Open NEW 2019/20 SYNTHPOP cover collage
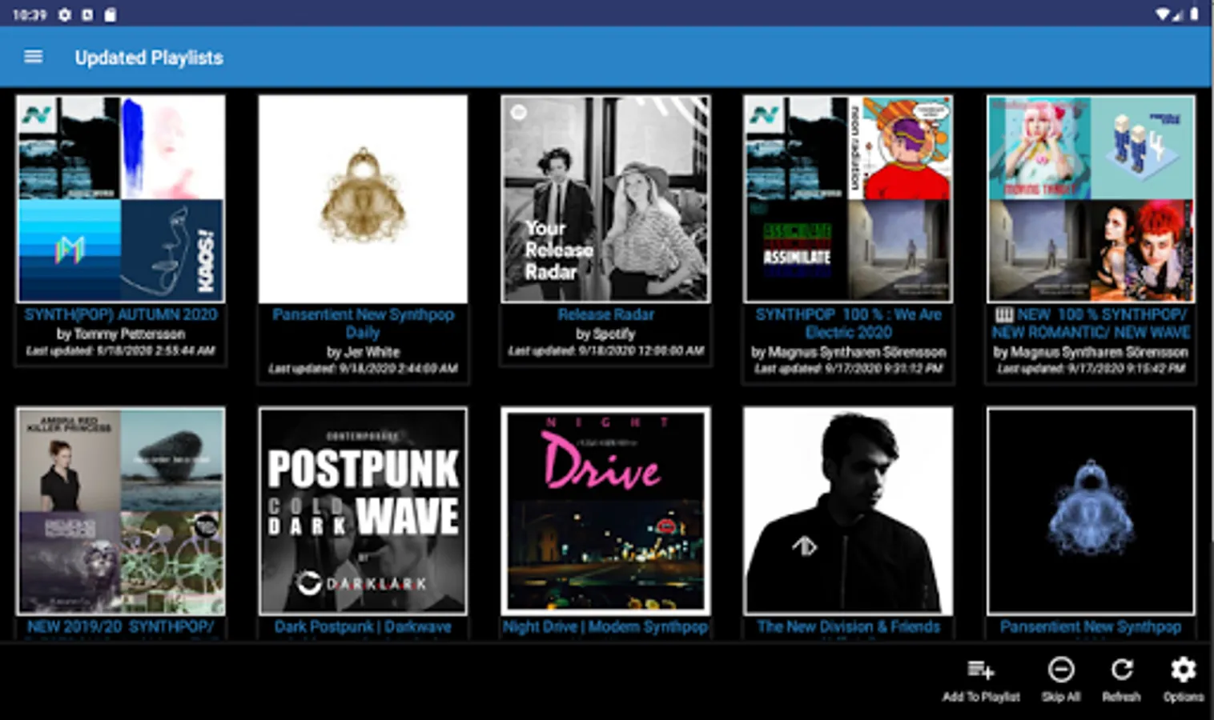This screenshot has width=1214, height=720. point(120,511)
